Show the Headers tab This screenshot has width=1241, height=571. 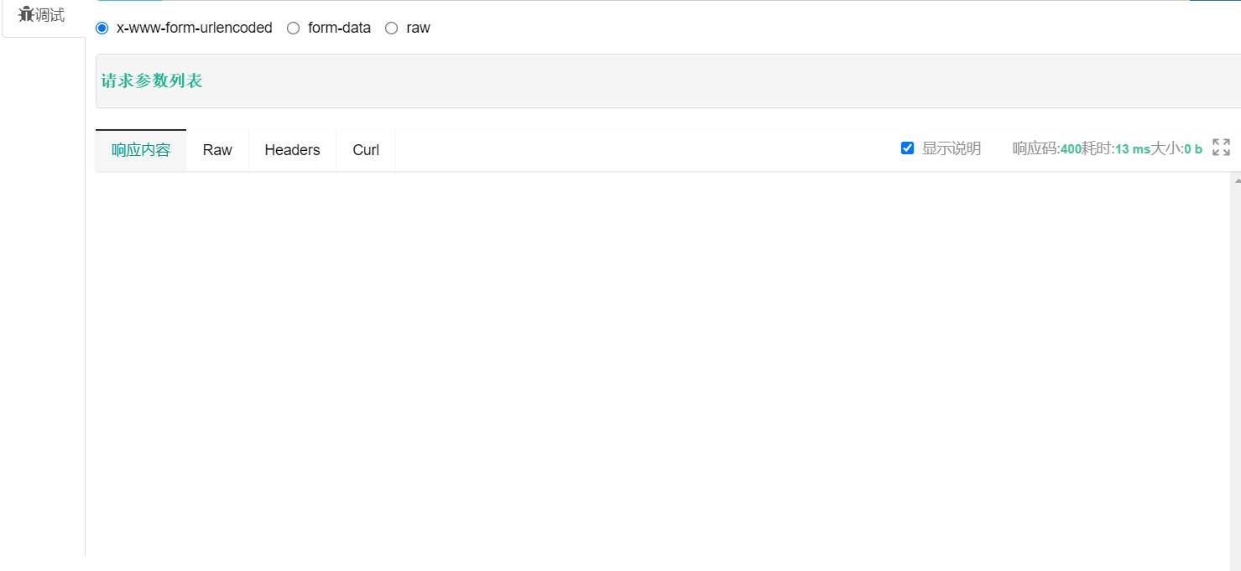(292, 150)
